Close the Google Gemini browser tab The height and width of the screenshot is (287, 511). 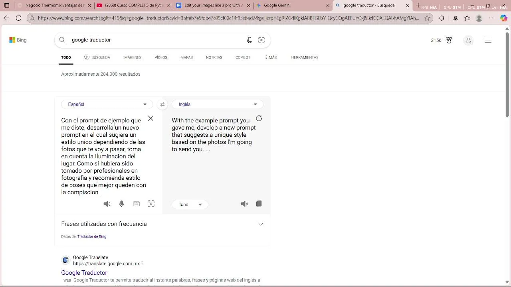coord(328,6)
